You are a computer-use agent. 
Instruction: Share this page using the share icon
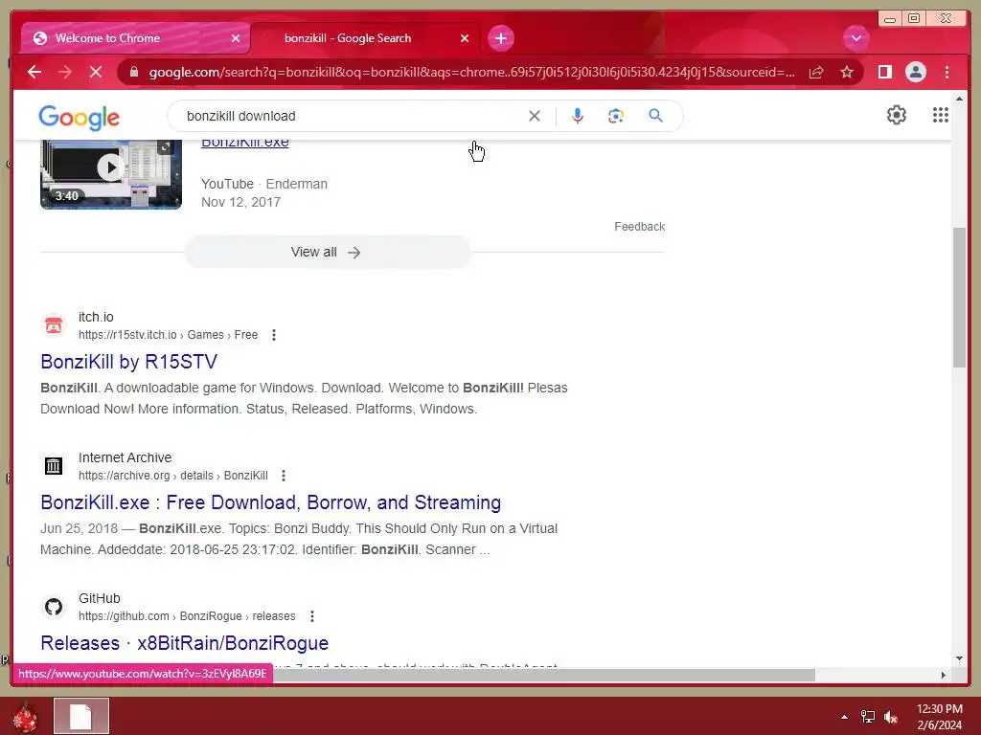(816, 72)
